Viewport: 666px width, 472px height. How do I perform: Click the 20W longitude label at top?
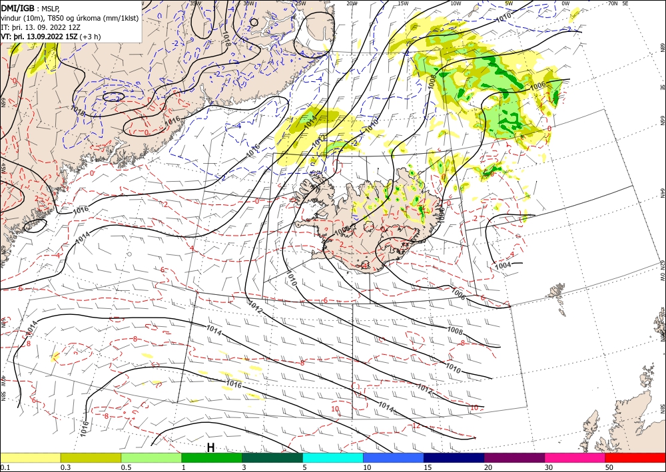351,3
